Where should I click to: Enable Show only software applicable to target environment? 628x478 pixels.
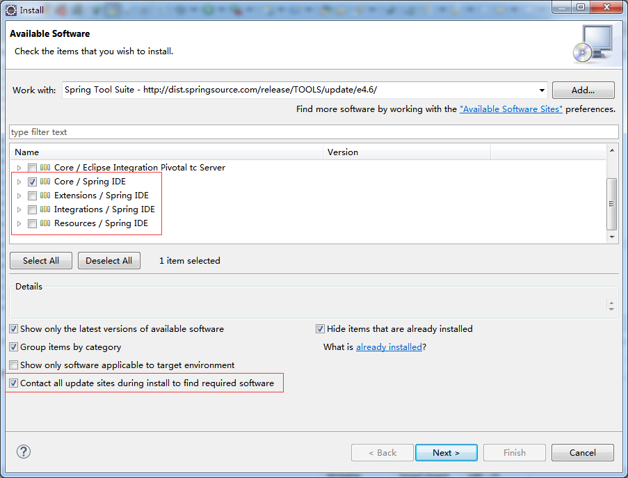click(14, 365)
